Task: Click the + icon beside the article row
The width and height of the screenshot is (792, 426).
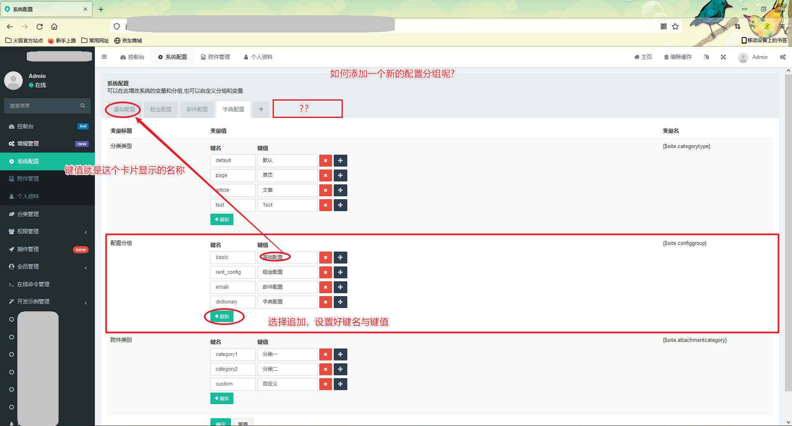Action: click(x=340, y=190)
